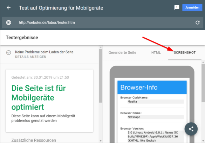
Task: Click the 'Zusätzliche Ressourcen' heading
Action: pos(34,140)
